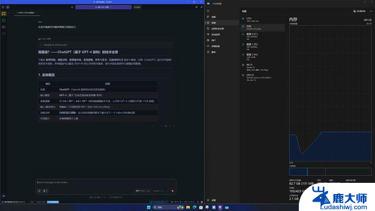The image size is (375, 211).
Task: Open the red My Models folder icon
Action: click(x=4, y=27)
